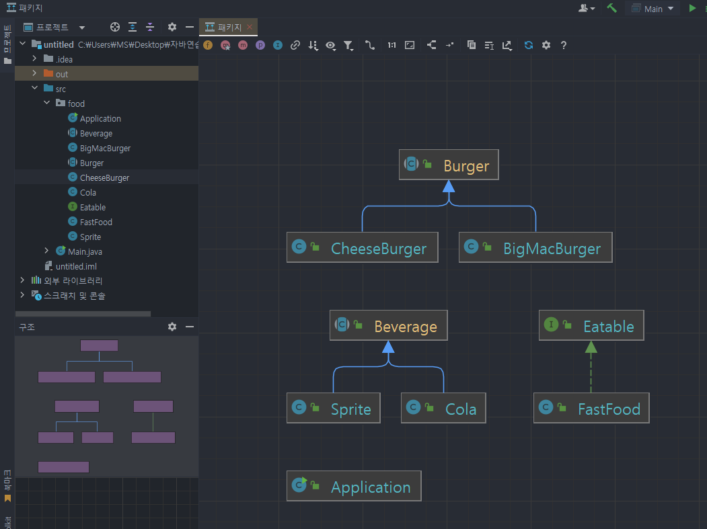
Task: Toggle the Methods display button
Action: (x=243, y=45)
